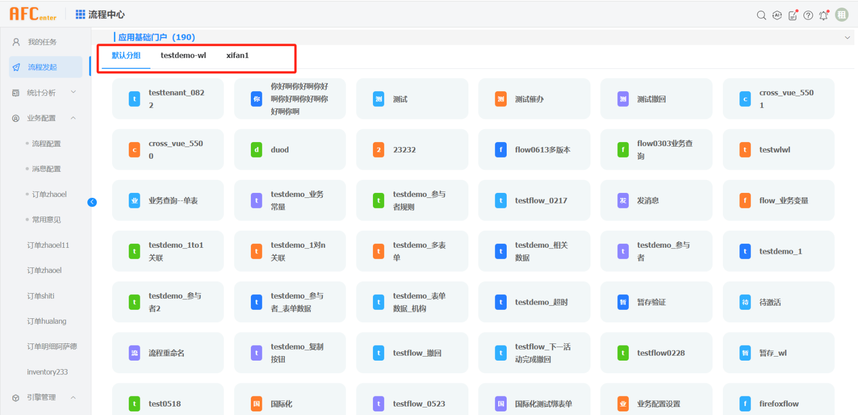Image resolution: width=858 pixels, height=415 pixels.
Task: Open the AI assistant icon
Action: pos(777,15)
